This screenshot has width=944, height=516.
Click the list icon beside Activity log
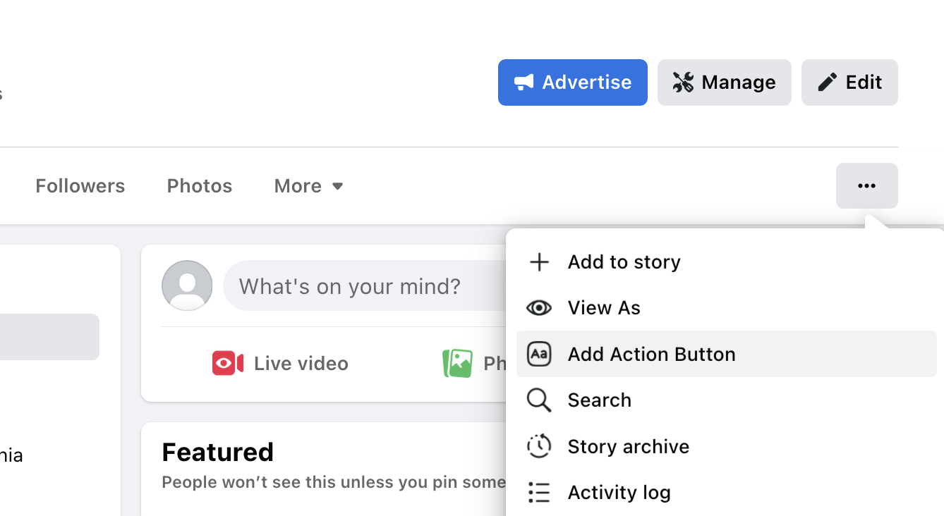point(539,492)
